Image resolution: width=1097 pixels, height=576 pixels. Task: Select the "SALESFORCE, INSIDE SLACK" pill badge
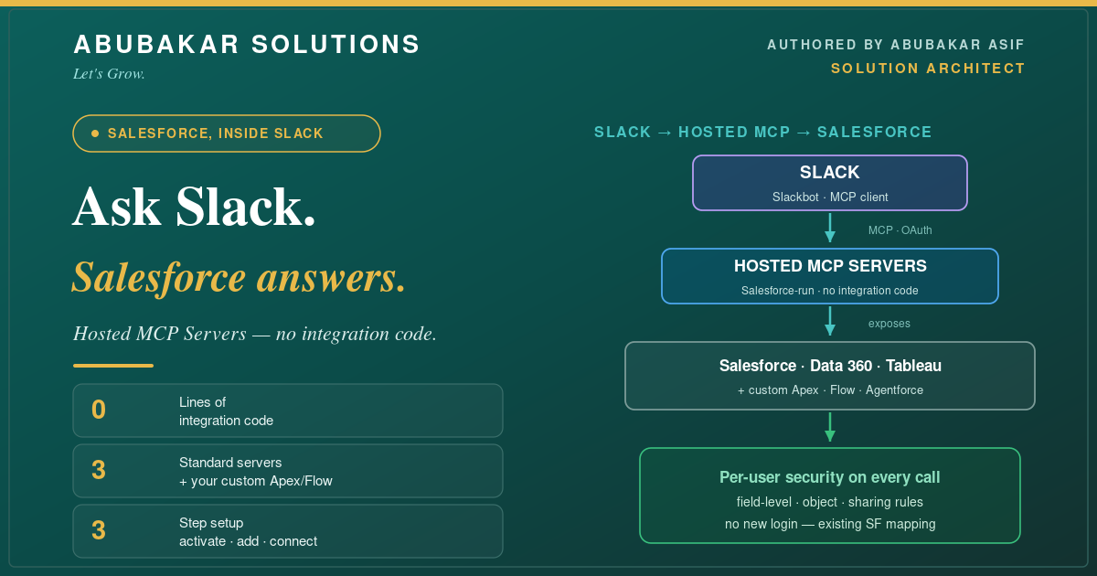tap(227, 133)
